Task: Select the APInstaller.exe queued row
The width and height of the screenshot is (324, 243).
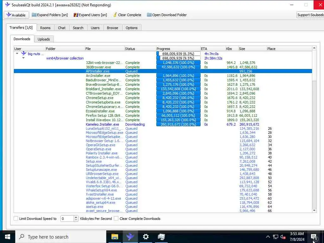Action: pyautogui.click(x=163, y=71)
